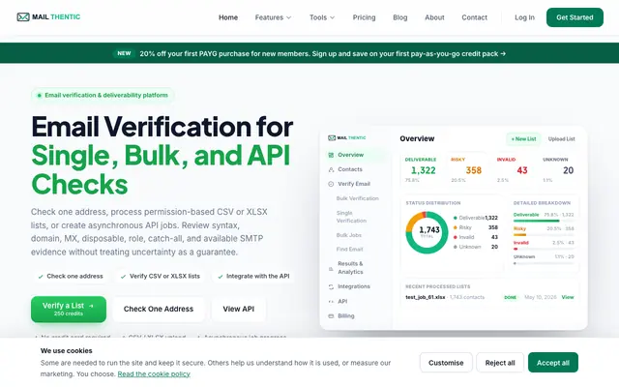Viewport: 619px width, 387px height.
Task: Open the Blog page
Action: pyautogui.click(x=399, y=17)
